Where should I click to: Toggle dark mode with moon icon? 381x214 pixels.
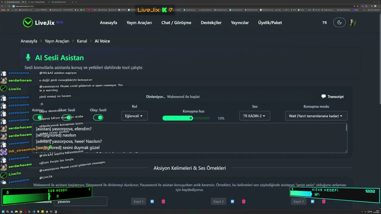(x=339, y=23)
